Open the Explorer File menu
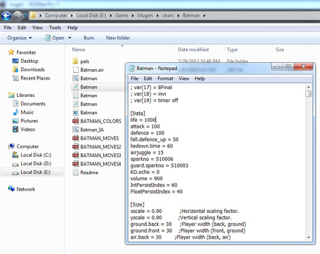The image size is (320, 254). pos(8,28)
